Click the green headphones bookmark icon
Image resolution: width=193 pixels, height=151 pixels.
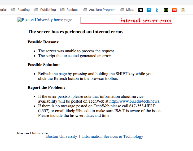coord(166,10)
